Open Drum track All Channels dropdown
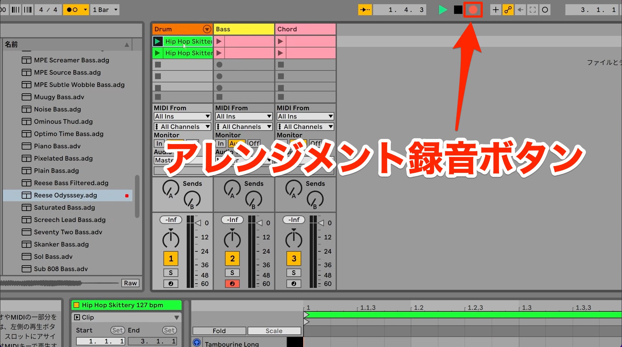 182,127
